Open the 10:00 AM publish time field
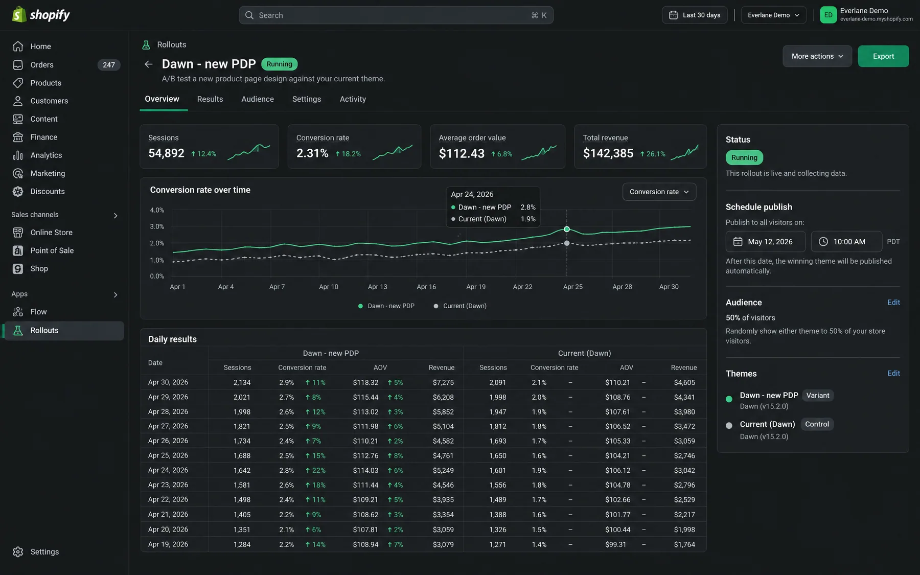This screenshot has height=575, width=920. (846, 242)
